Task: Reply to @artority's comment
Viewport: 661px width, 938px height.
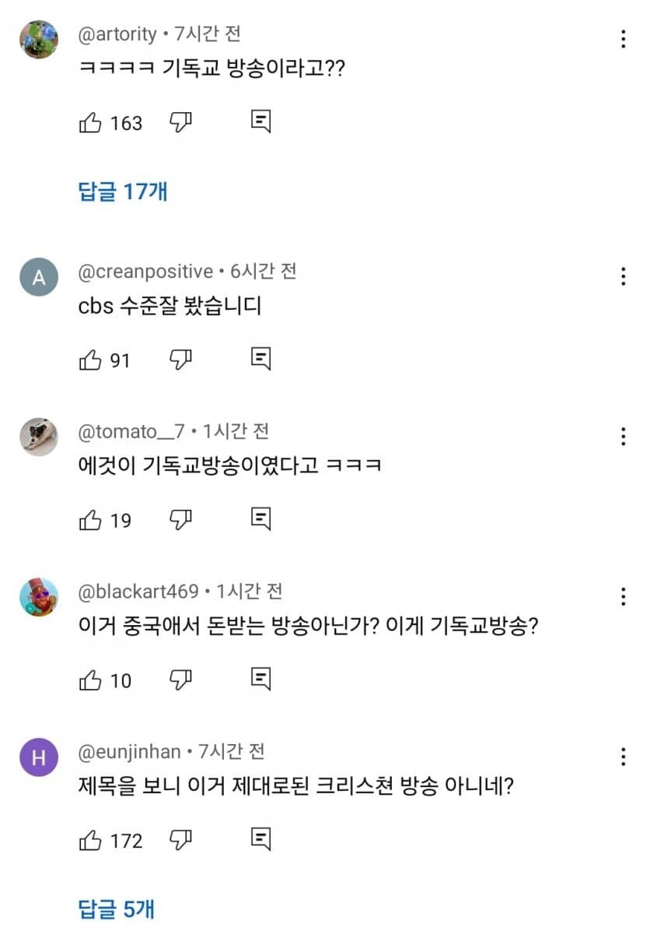Action: point(261,122)
